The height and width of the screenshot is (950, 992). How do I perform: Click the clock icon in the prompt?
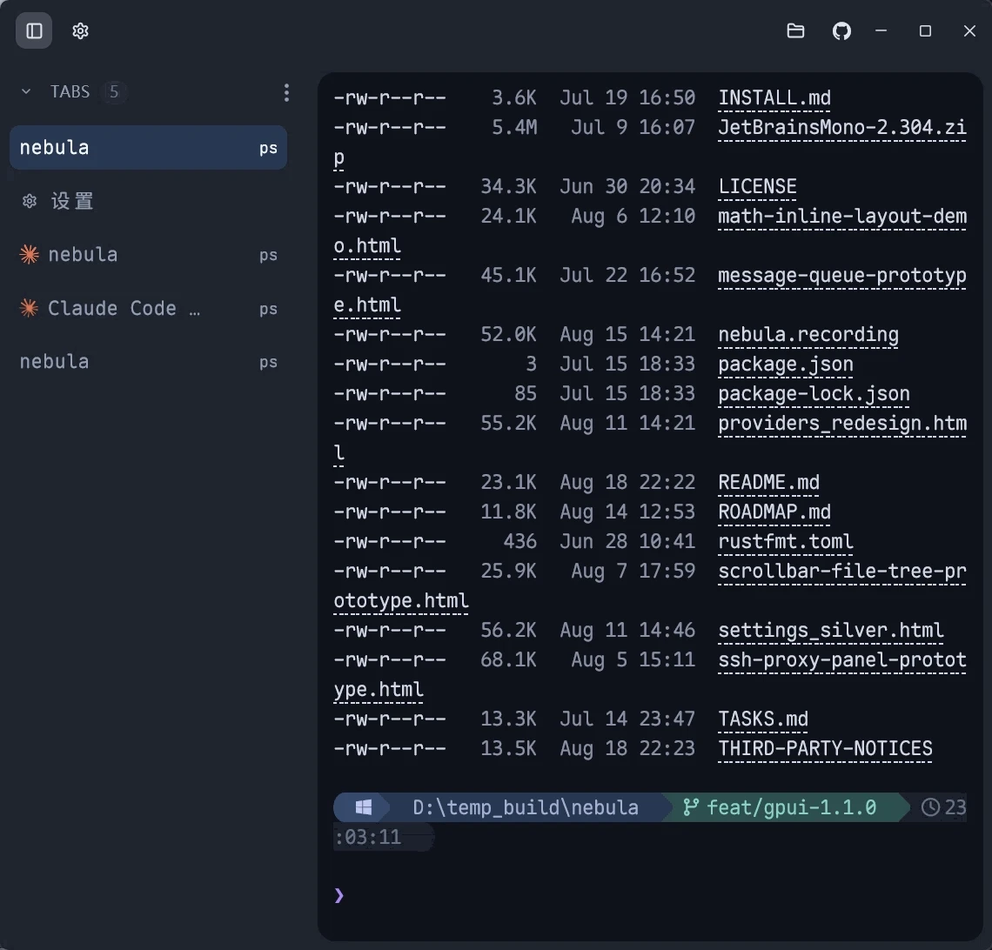click(930, 807)
